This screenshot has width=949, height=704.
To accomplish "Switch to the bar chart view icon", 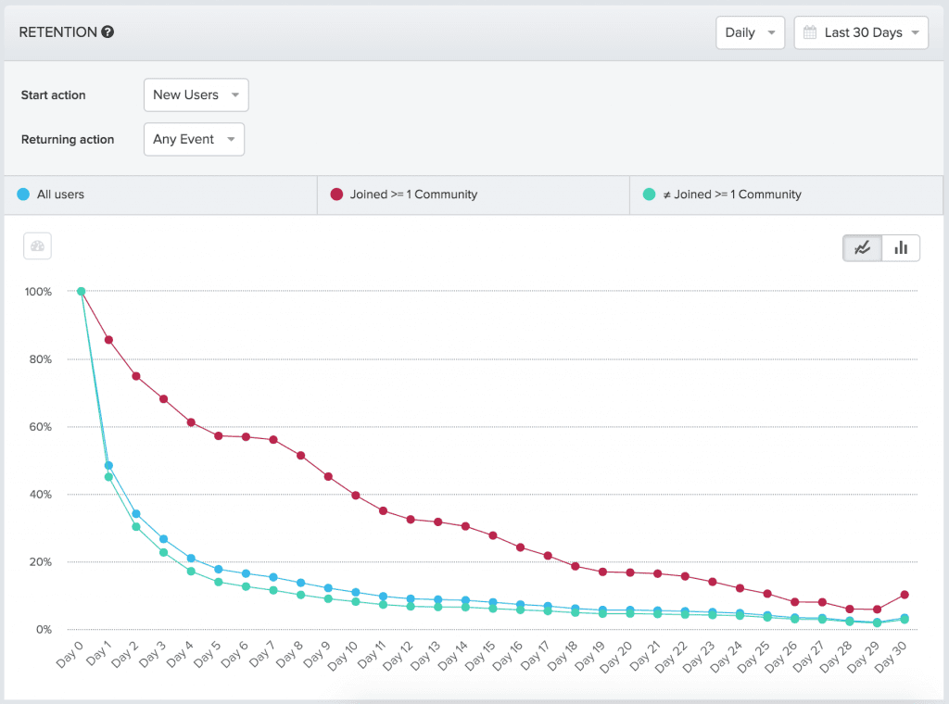I will coord(900,247).
